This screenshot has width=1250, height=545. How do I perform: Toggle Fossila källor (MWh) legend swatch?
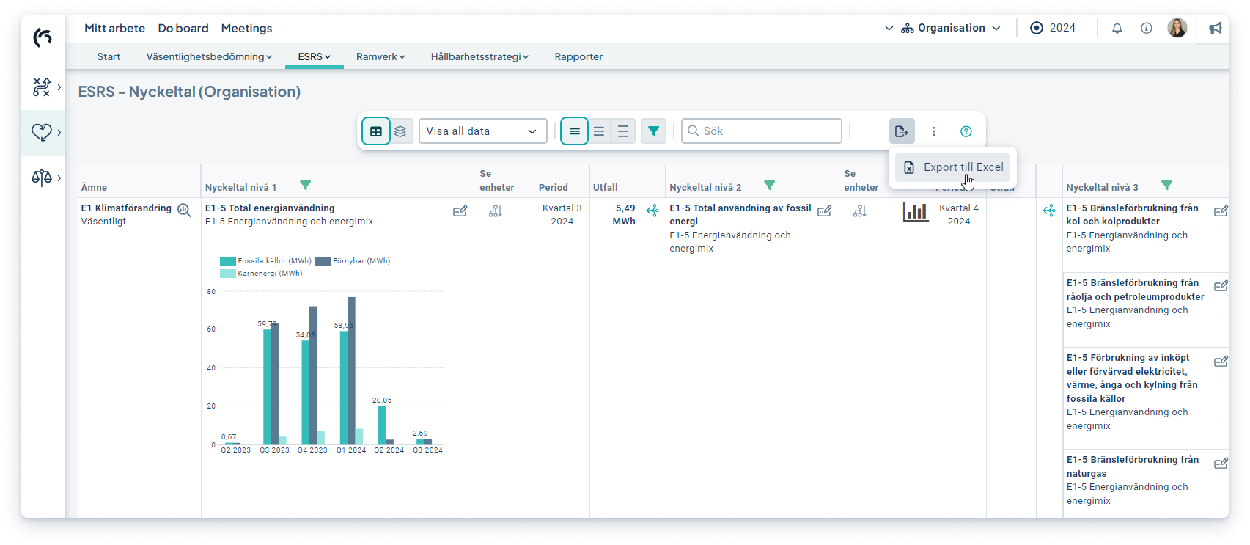[x=227, y=261]
